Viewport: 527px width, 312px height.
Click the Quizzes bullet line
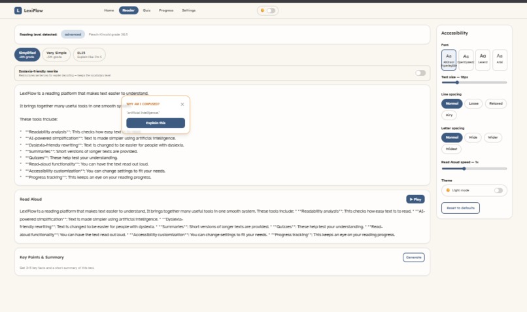pos(69,158)
